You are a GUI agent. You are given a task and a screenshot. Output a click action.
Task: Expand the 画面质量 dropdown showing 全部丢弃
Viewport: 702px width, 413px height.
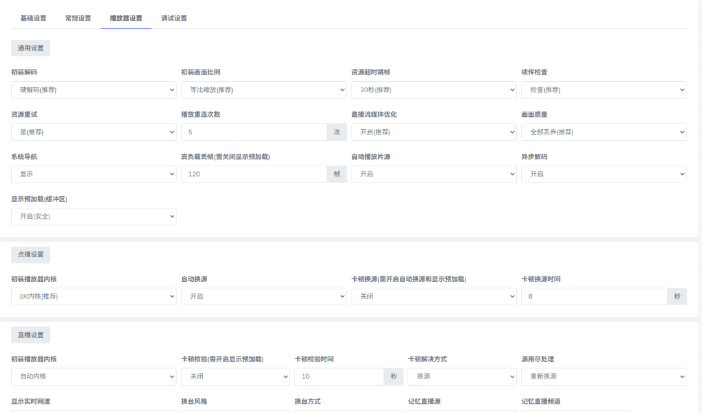click(604, 132)
